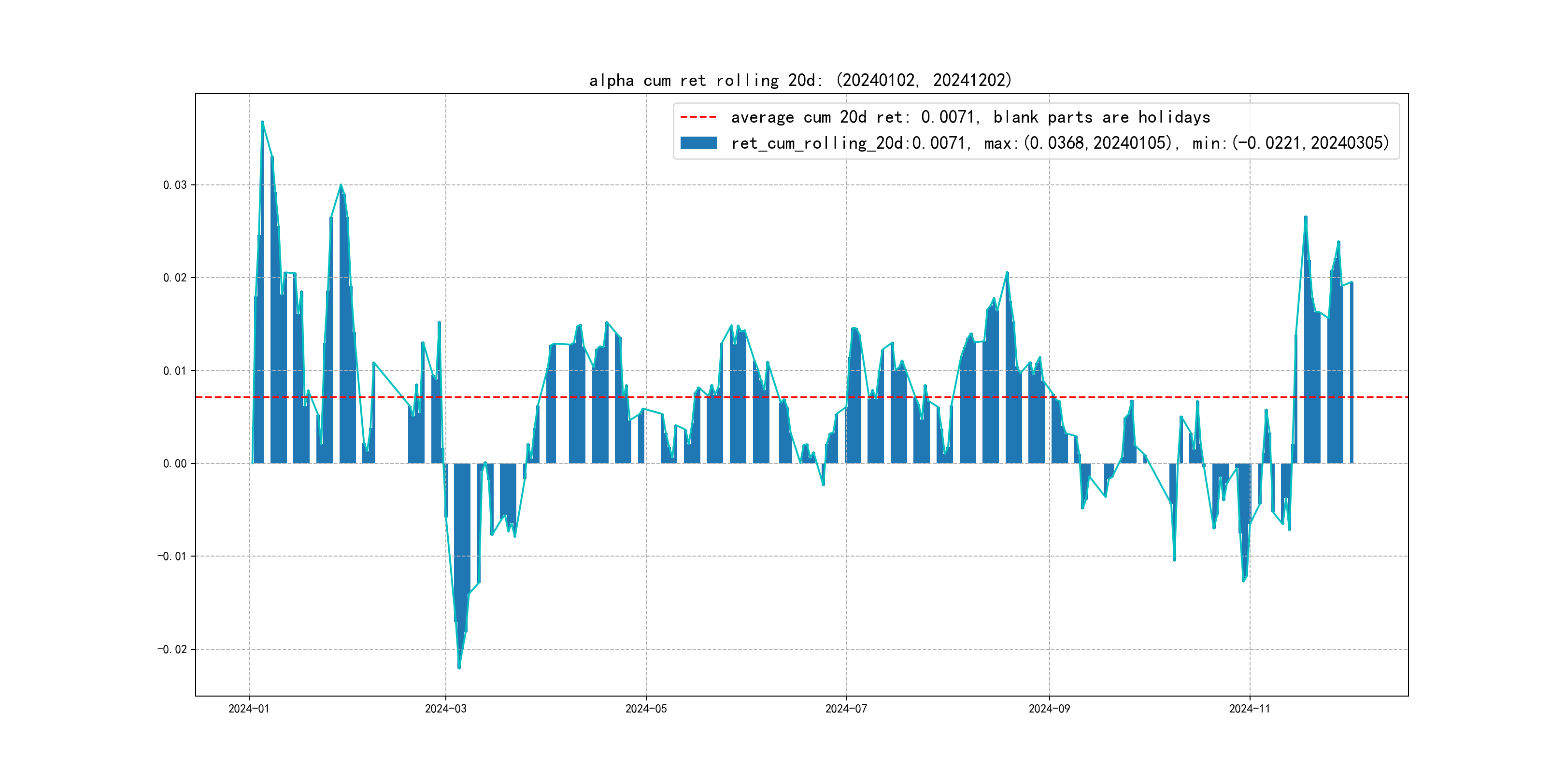
Task: Click the 0.03 y-axis tick label
Action: pyautogui.click(x=174, y=184)
